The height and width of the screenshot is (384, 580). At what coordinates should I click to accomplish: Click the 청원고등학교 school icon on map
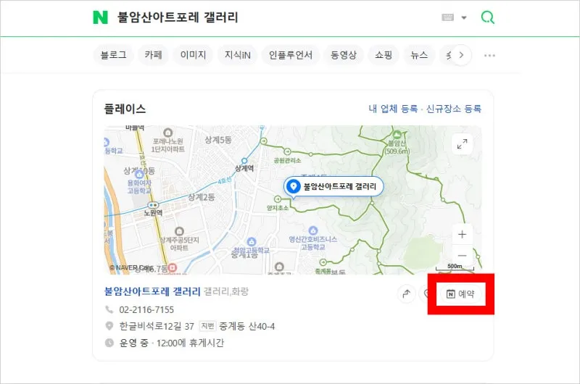click(x=252, y=242)
